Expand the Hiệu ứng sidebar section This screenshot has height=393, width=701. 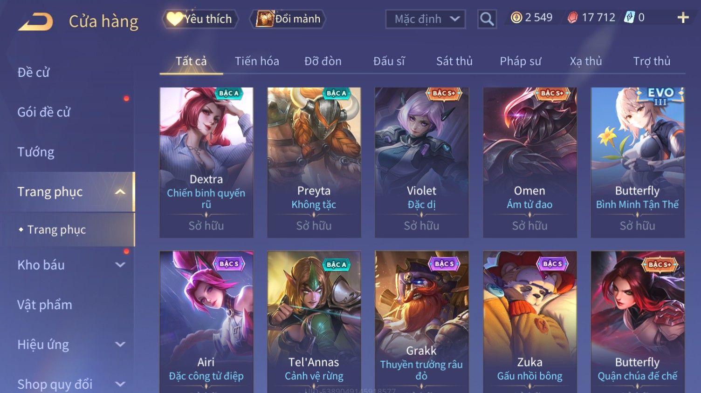[x=120, y=345]
